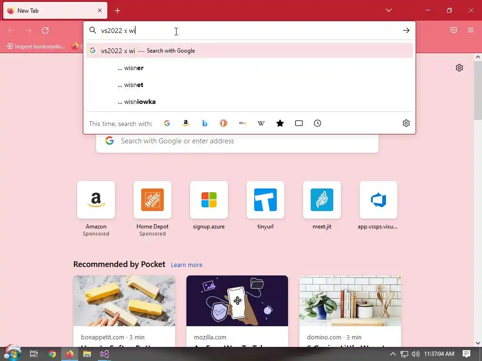Open network status tray icon
The height and width of the screenshot is (361, 482).
click(404, 354)
